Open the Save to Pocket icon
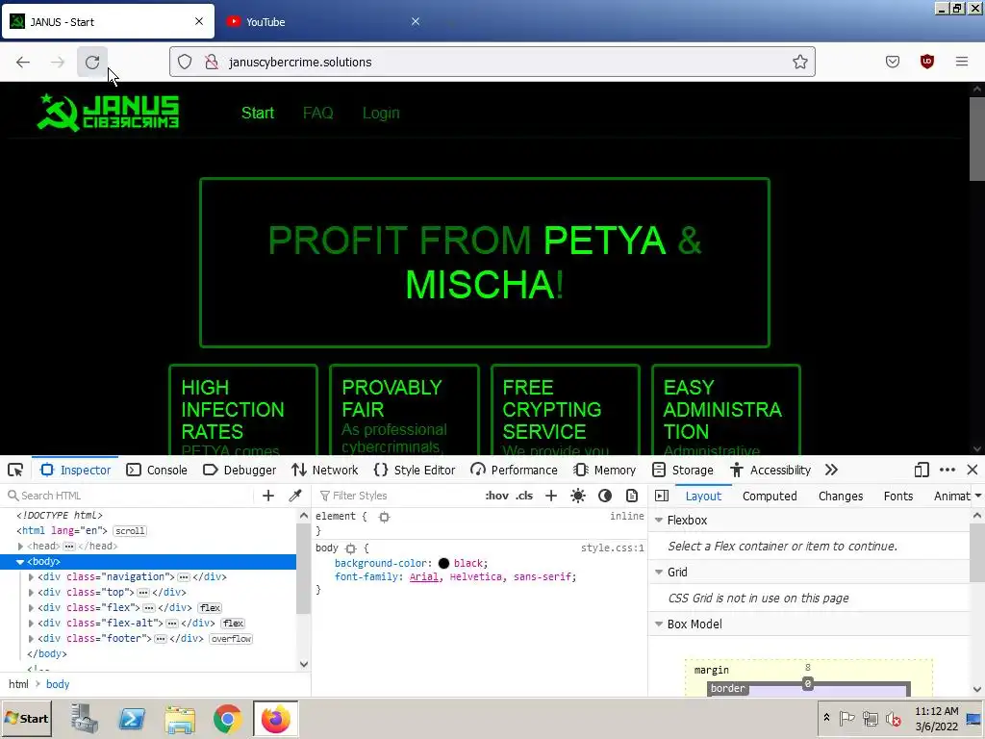This screenshot has height=739, width=985. [x=892, y=62]
